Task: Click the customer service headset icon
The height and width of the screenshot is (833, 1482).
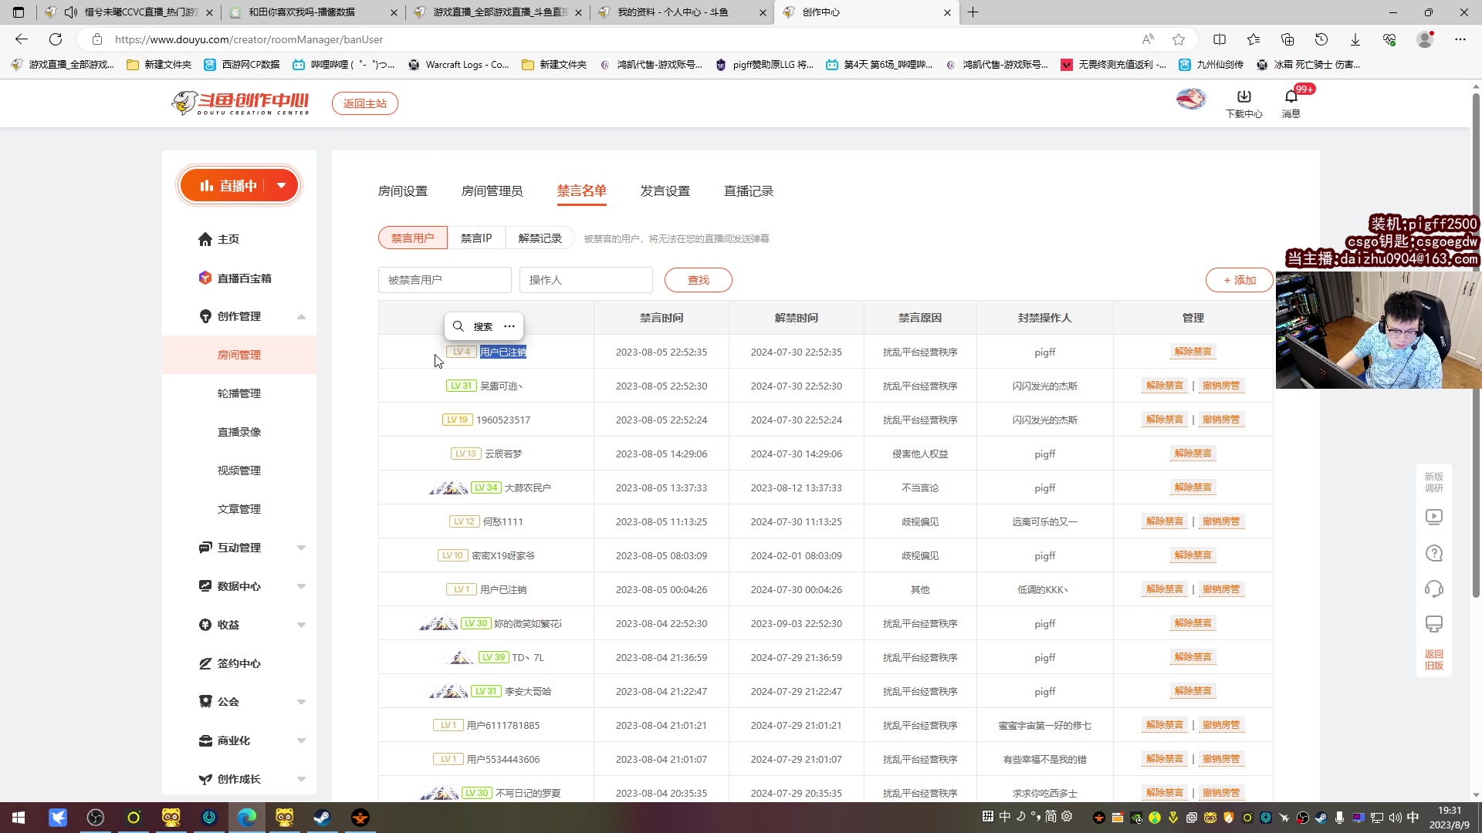Action: pyautogui.click(x=1433, y=589)
